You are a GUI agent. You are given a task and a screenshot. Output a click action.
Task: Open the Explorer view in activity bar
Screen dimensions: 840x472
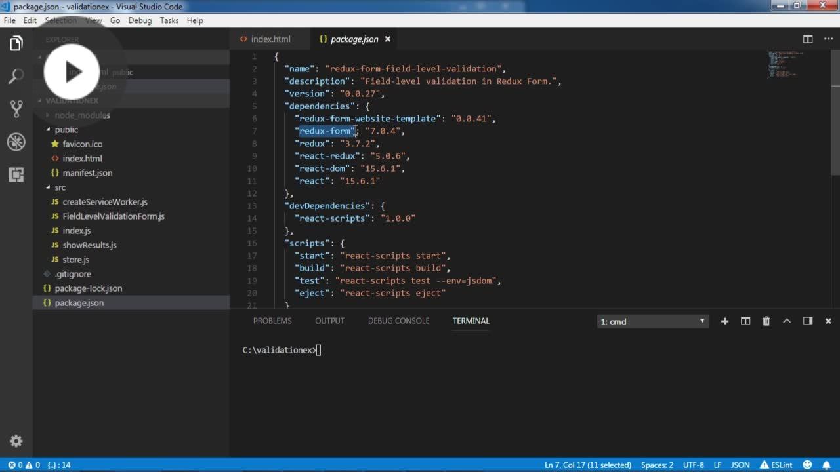[x=16, y=44]
